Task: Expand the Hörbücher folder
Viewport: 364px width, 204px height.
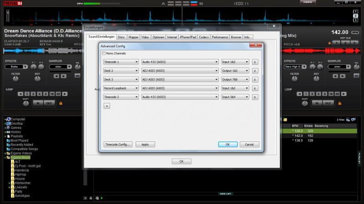Action: (9, 183)
